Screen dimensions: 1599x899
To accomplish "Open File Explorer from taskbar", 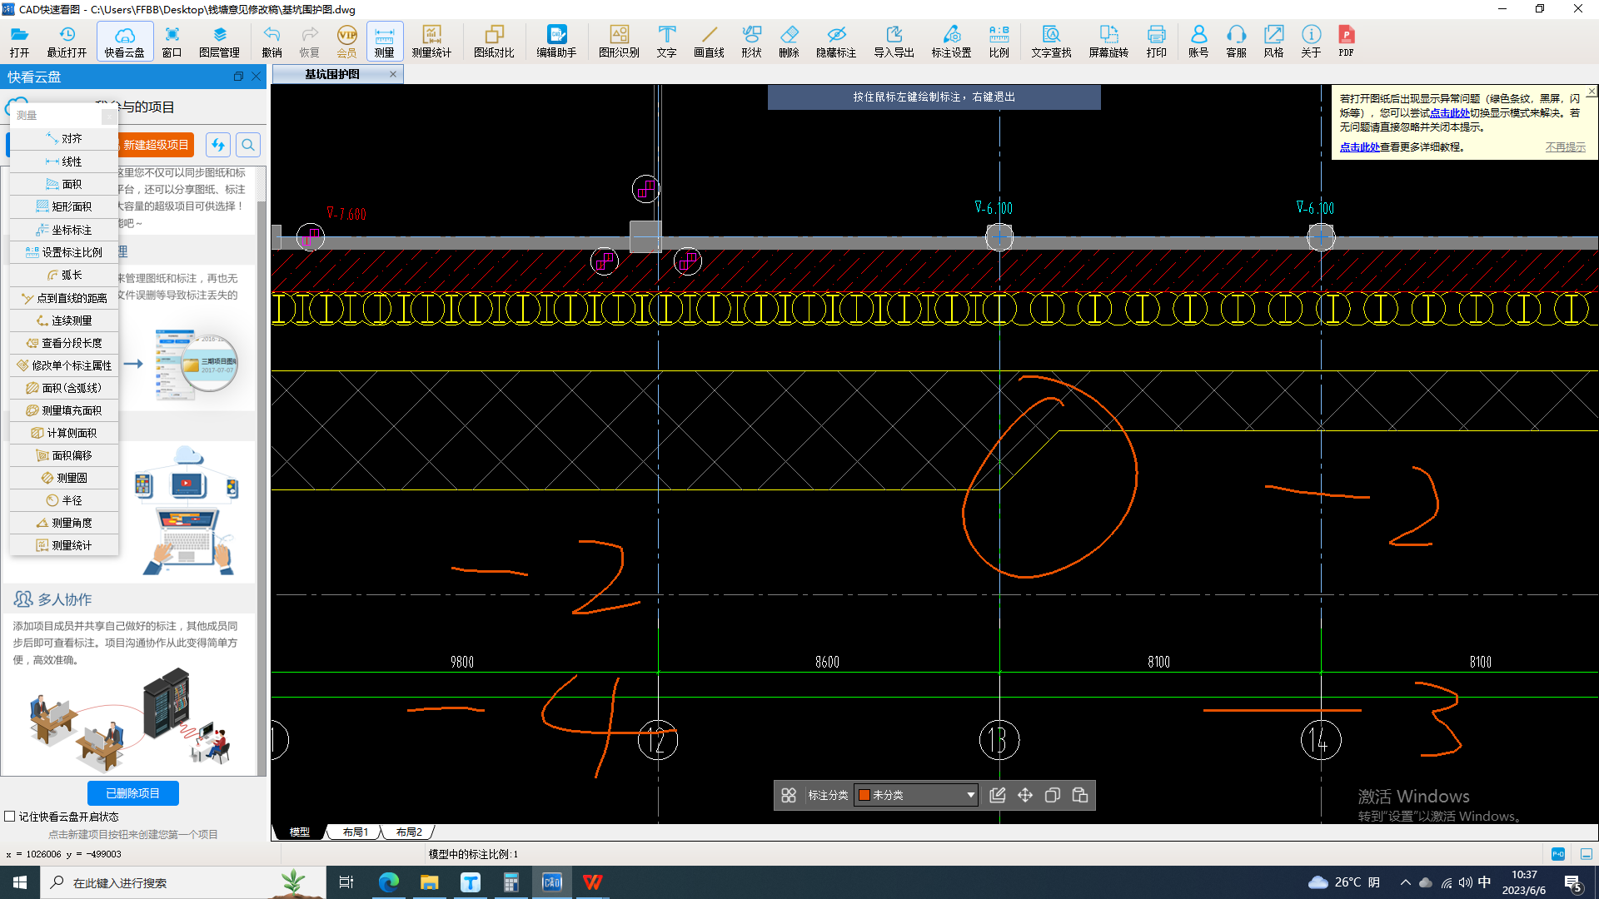I will [429, 882].
